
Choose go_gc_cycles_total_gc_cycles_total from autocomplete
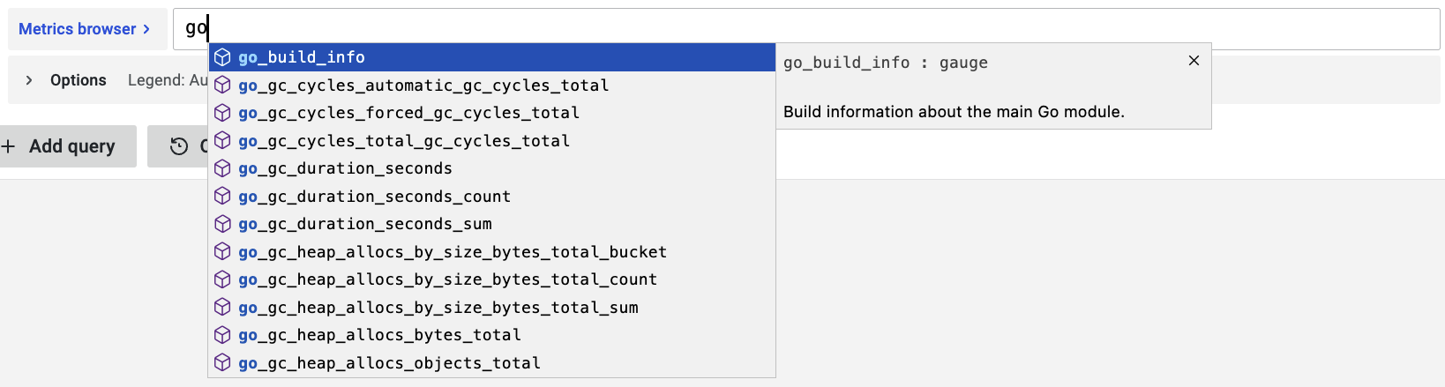tap(404, 141)
